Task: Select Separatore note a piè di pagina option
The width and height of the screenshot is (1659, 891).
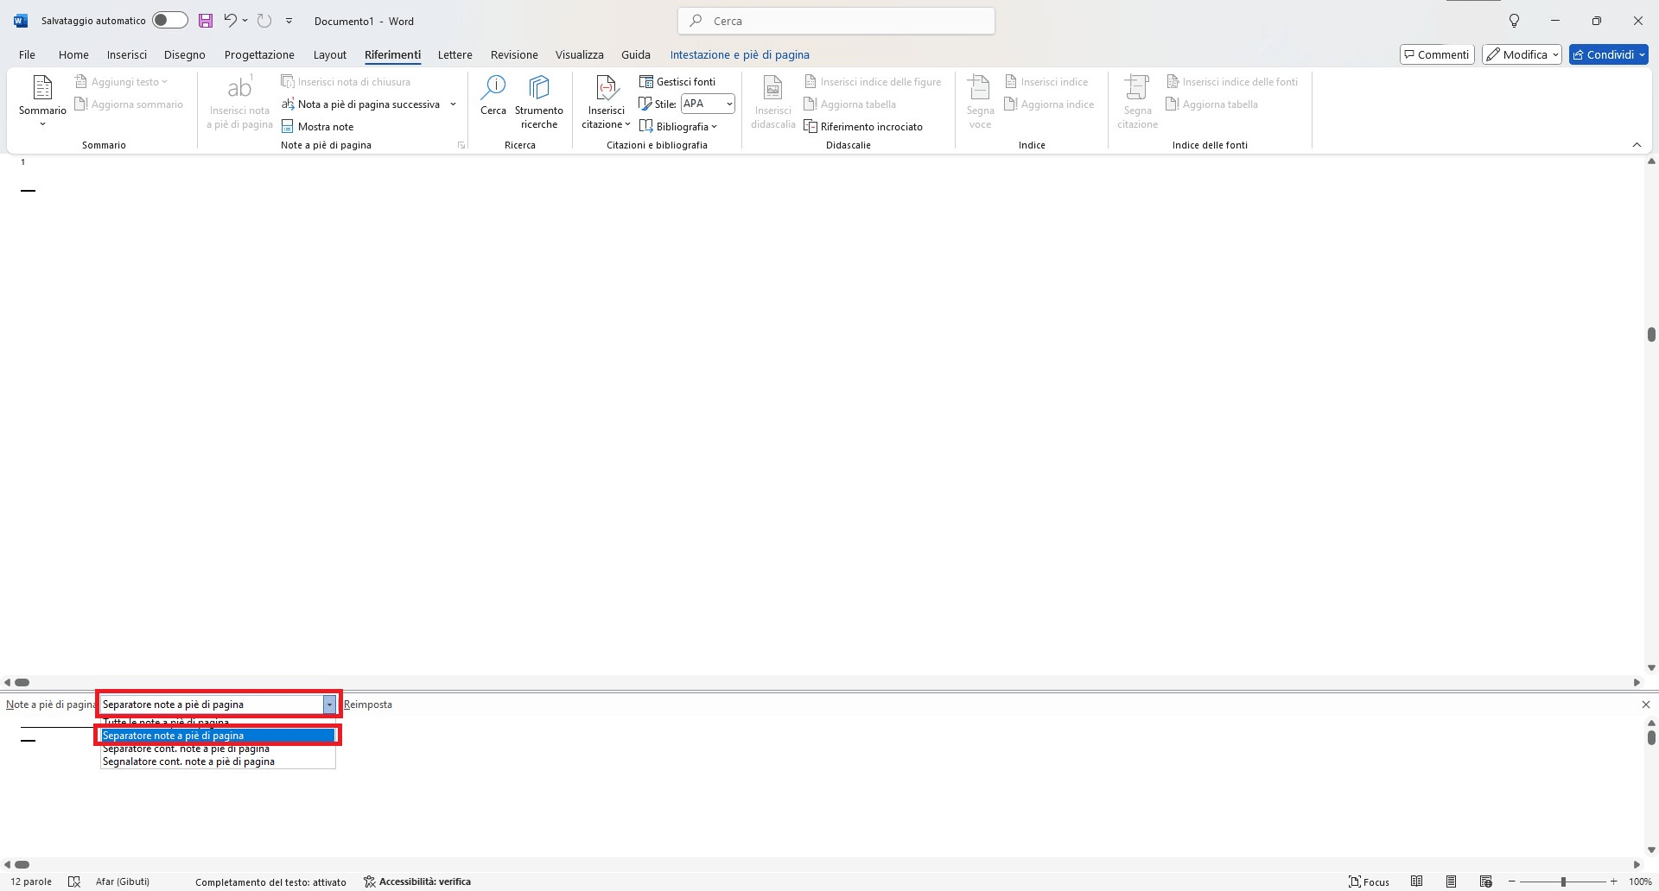Action: 218,736
